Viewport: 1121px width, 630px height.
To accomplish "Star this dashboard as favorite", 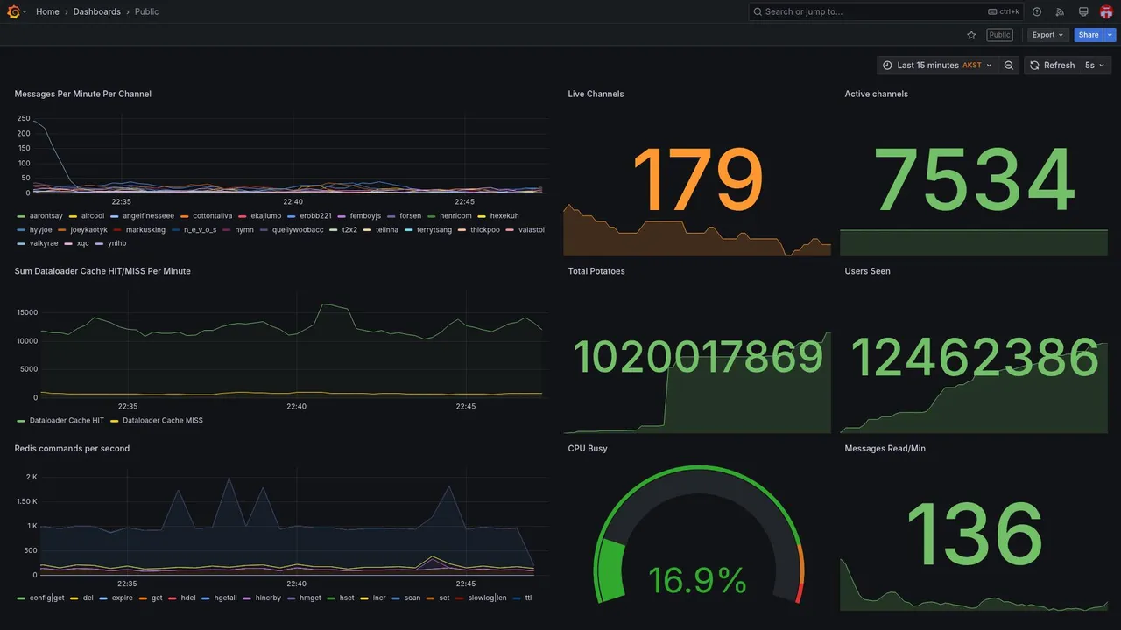I will [971, 35].
